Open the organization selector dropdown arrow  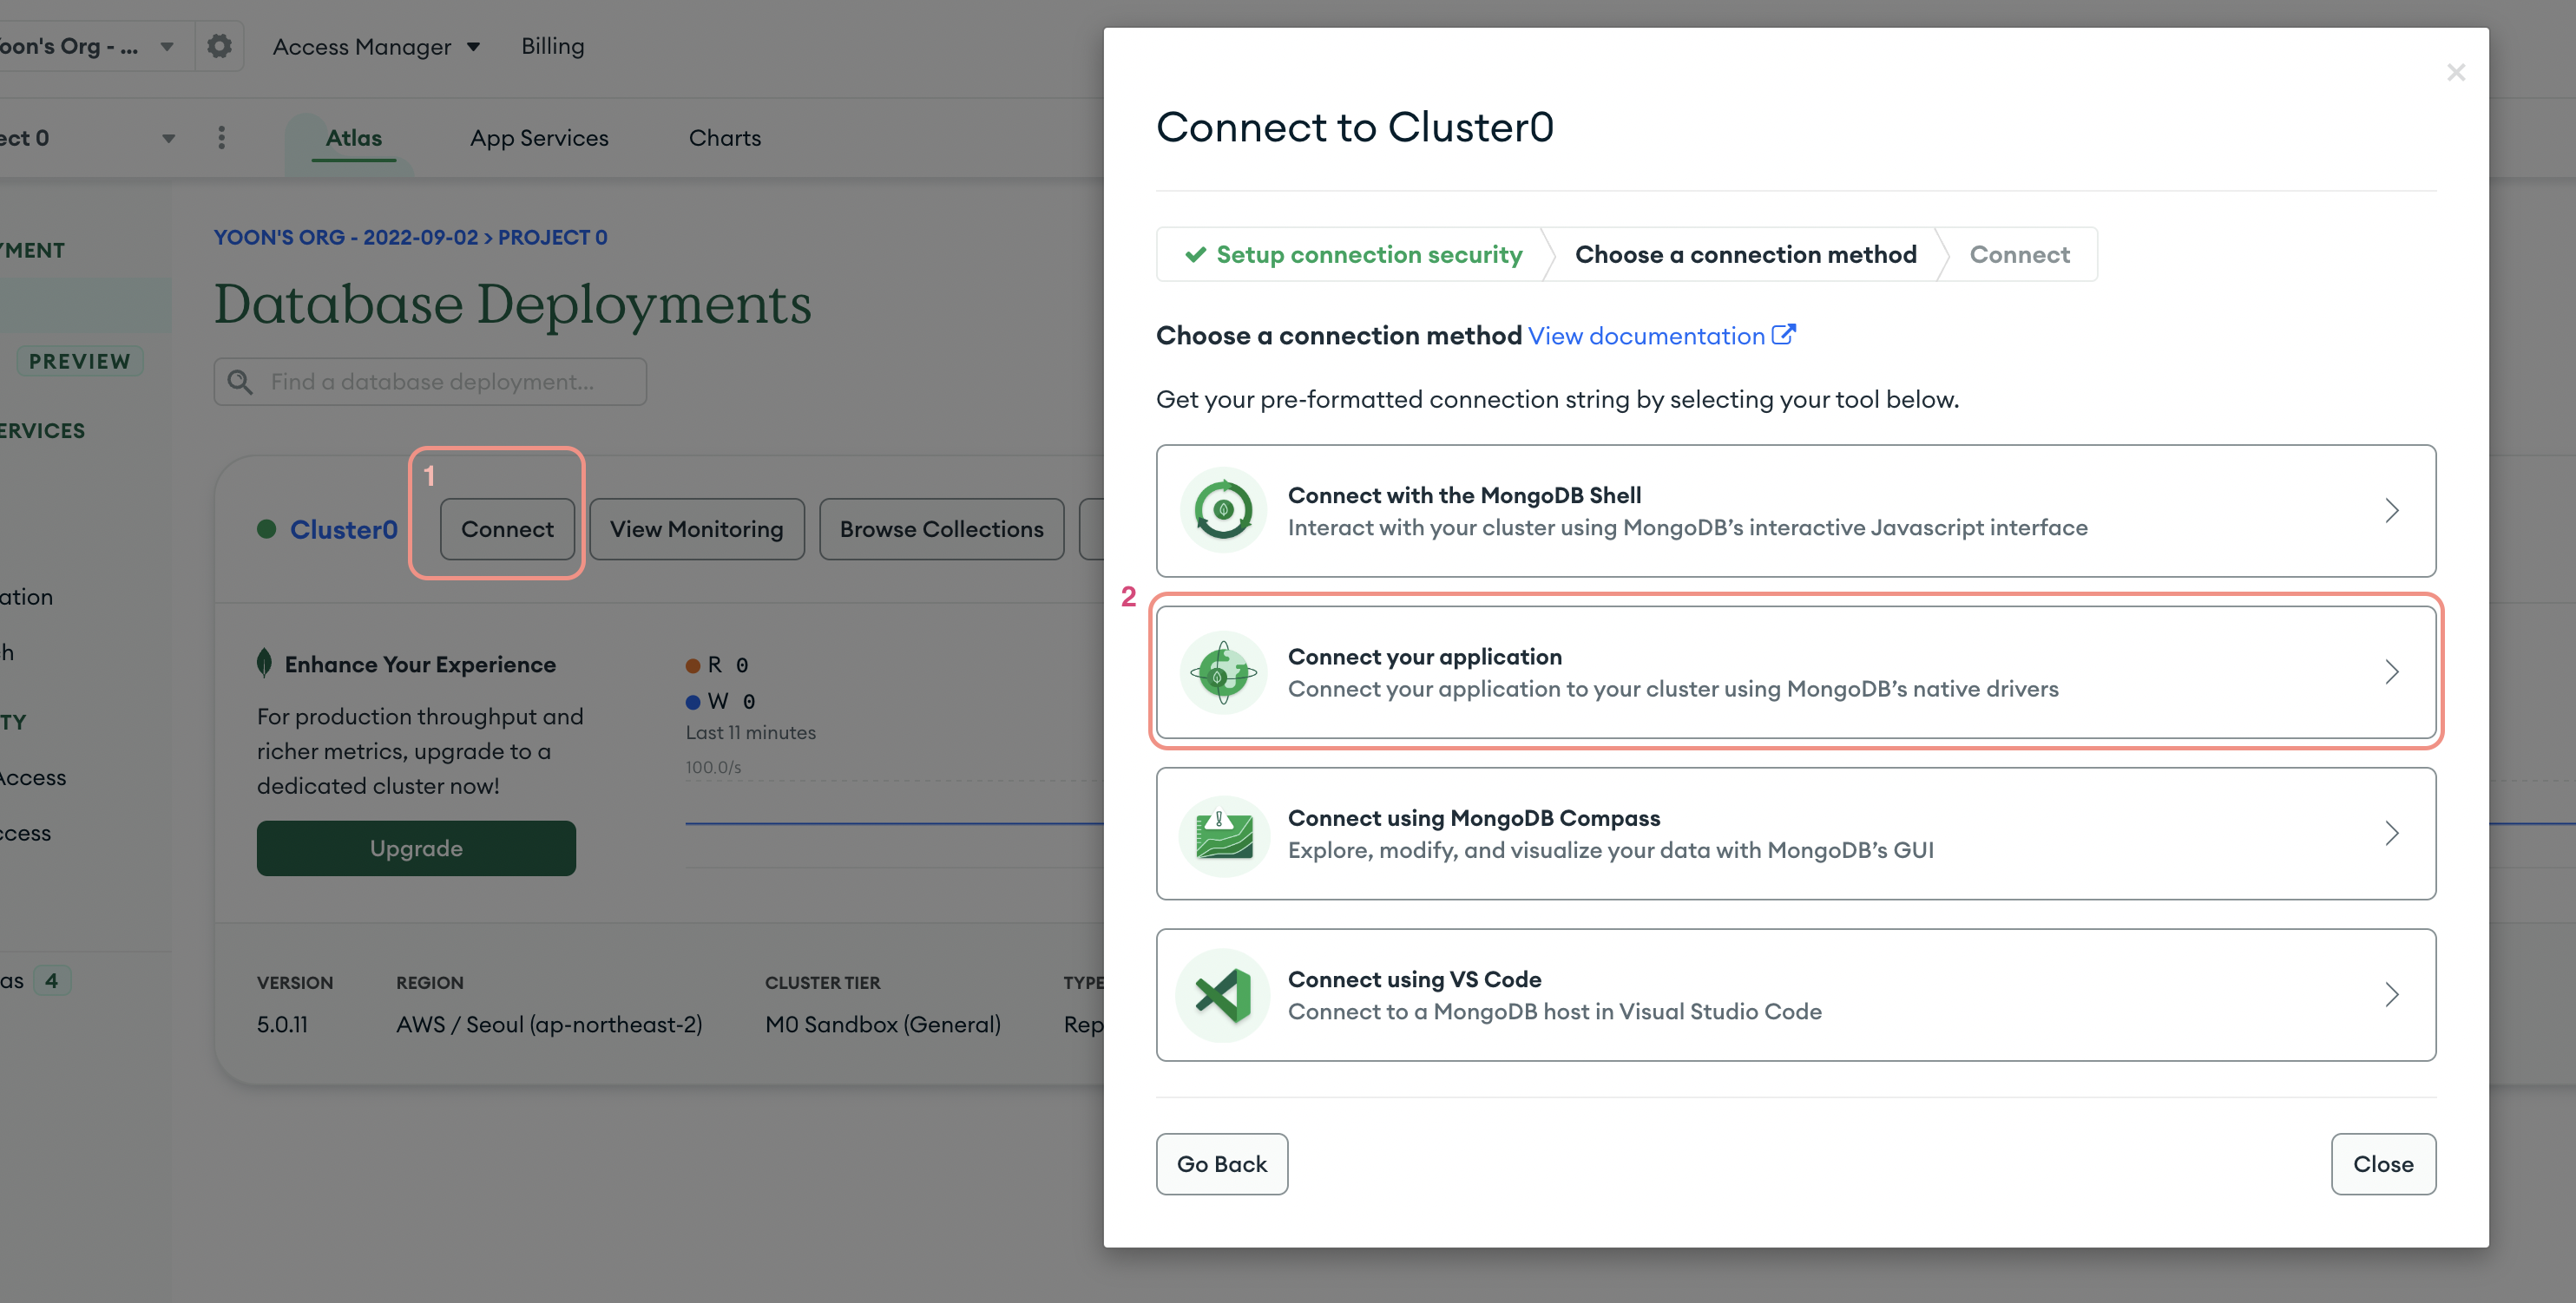pyautogui.click(x=167, y=47)
